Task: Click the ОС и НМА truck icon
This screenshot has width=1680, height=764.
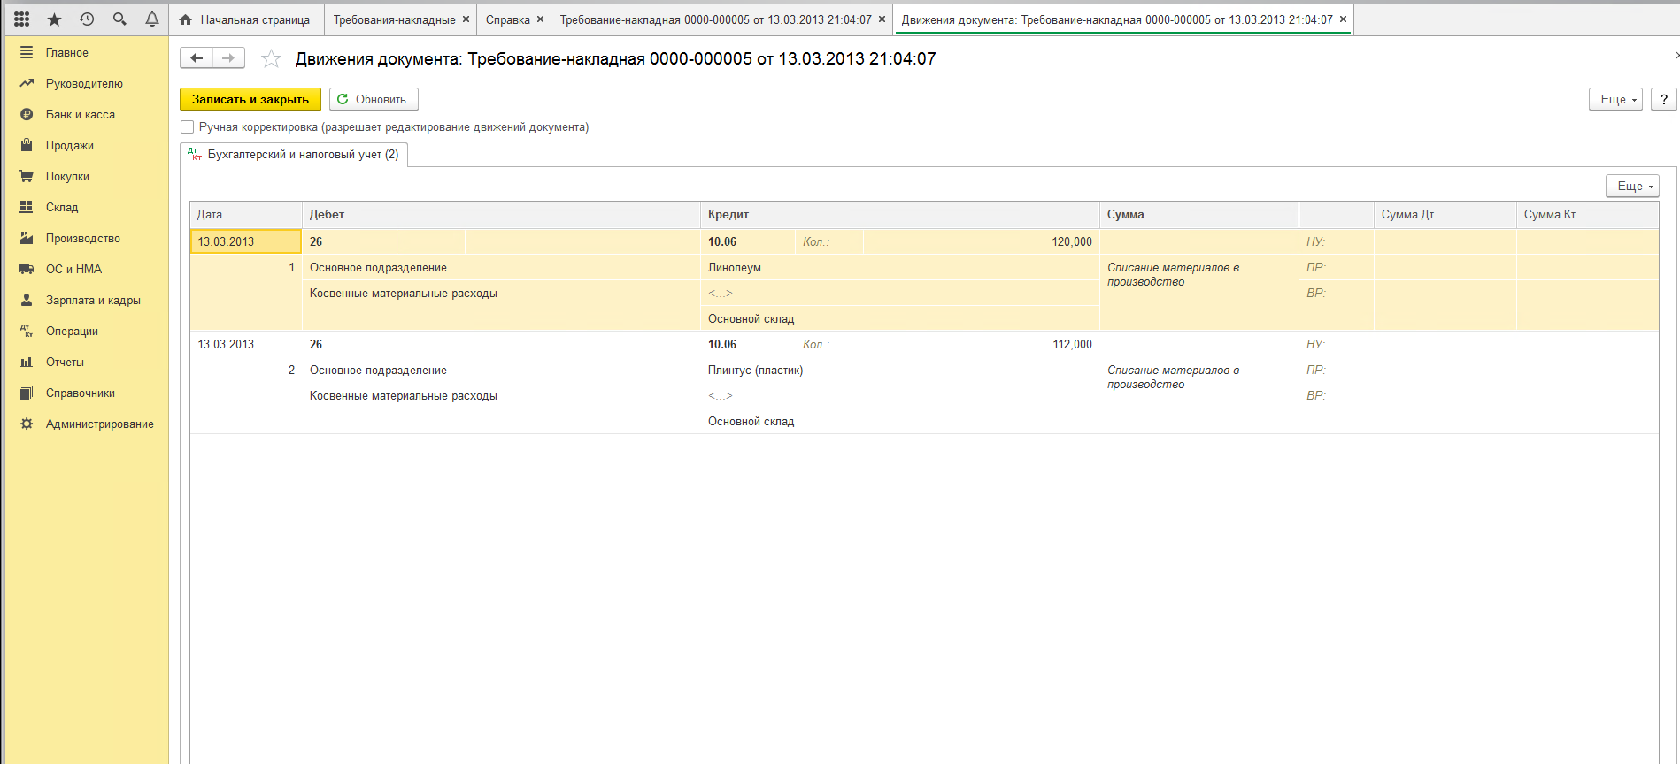Action: [x=27, y=269]
